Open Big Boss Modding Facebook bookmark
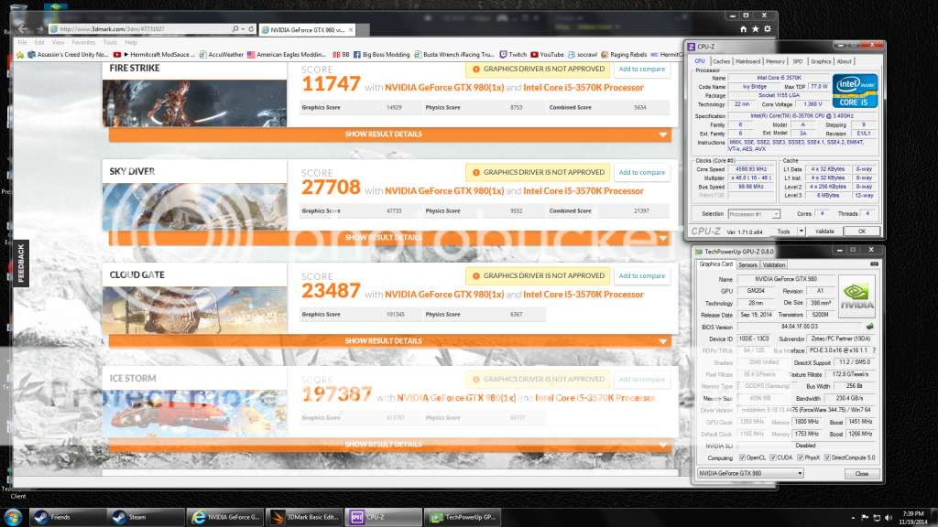Image resolution: width=938 pixels, height=527 pixels. click(x=382, y=54)
